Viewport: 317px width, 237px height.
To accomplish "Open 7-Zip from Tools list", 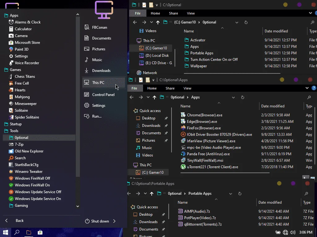I will pos(19,144).
